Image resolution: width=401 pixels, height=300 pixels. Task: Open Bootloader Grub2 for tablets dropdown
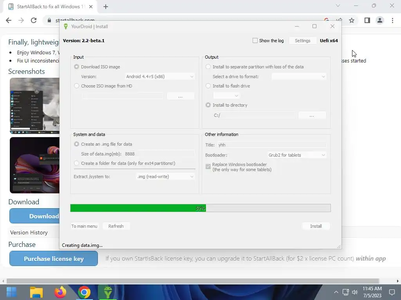coord(297,155)
